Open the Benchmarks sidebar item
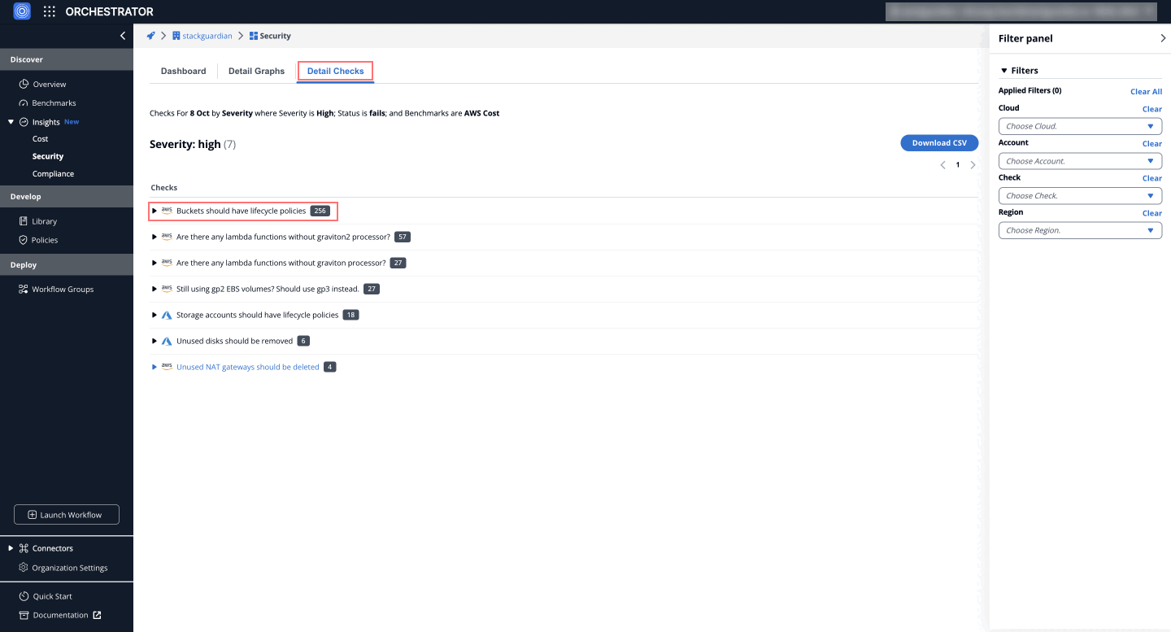The image size is (1171, 632). (x=54, y=103)
